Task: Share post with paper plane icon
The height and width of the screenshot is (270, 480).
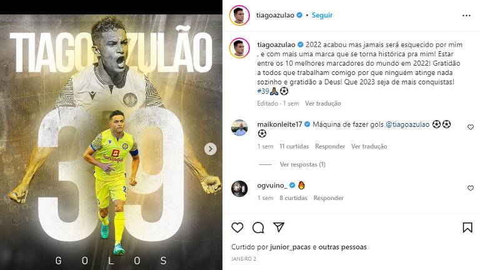Action: [279, 227]
